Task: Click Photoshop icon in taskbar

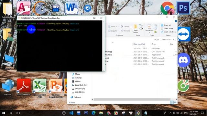Action: pyautogui.click(x=86, y=113)
